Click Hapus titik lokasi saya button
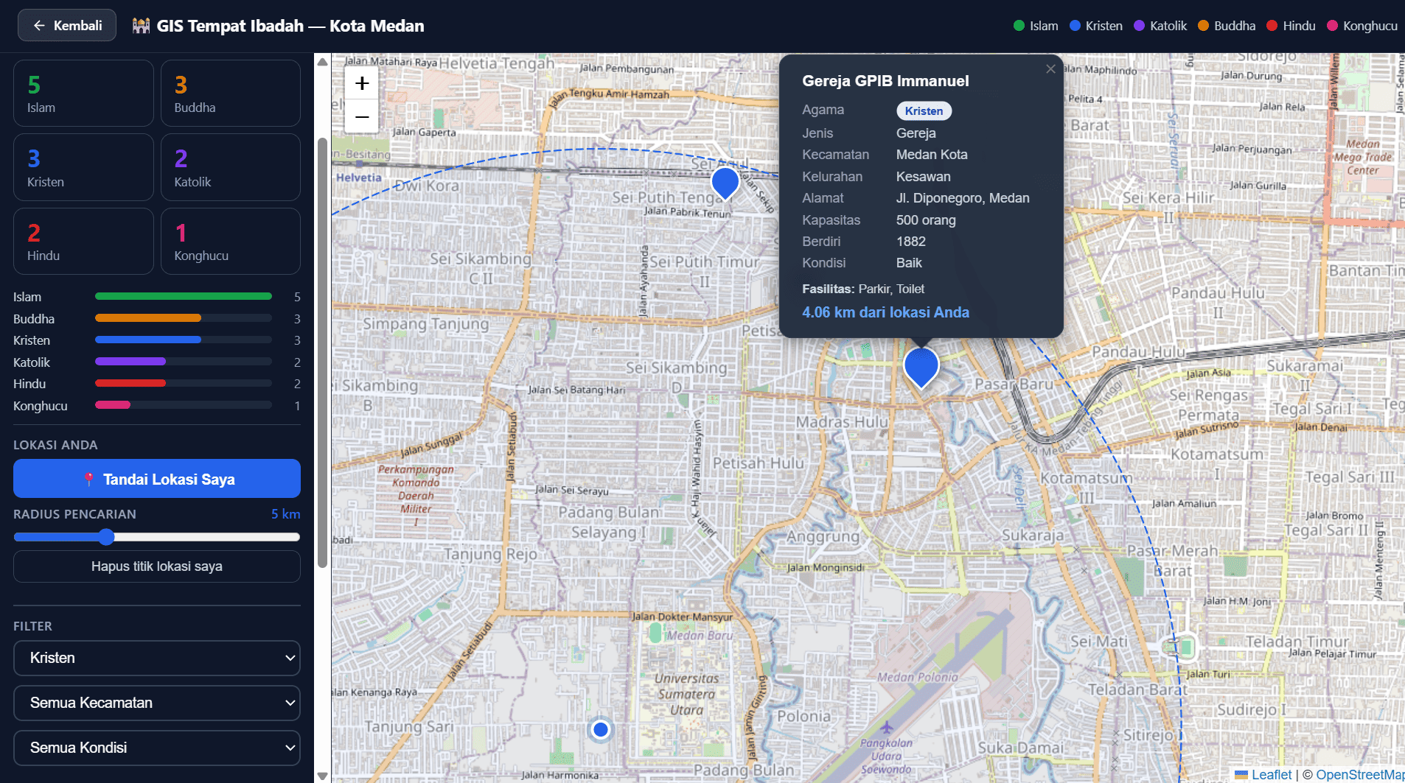The height and width of the screenshot is (783, 1405). click(x=157, y=566)
